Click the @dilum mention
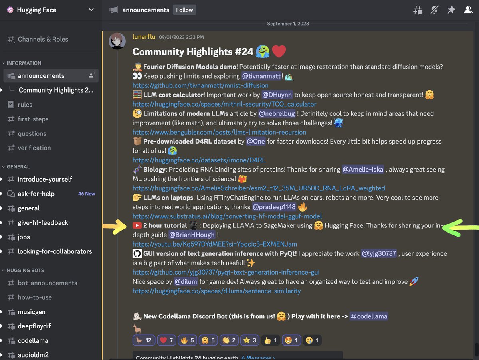Screen dimensions: 479x360 tap(186, 282)
